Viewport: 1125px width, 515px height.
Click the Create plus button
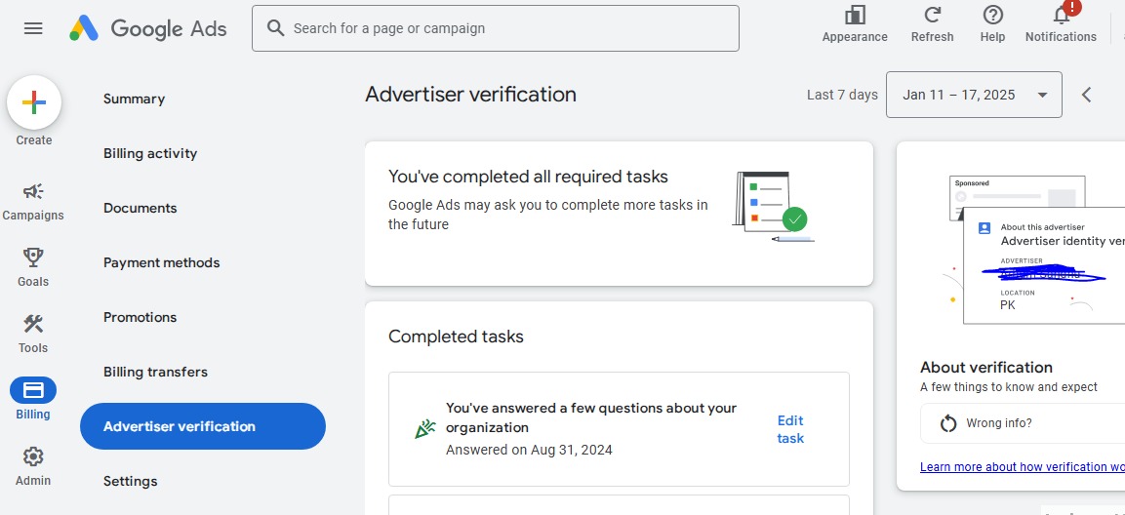[x=34, y=102]
